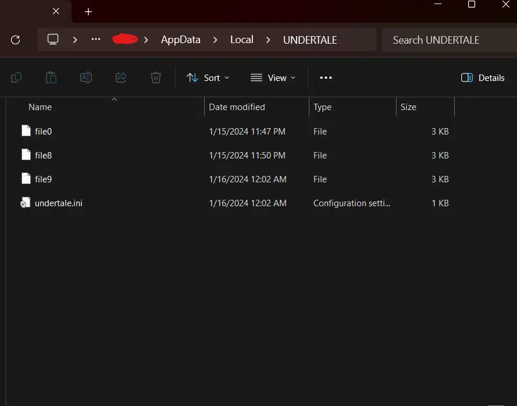Toggle the Details pane
Viewport: 517px width, 406px height.
pos(483,77)
